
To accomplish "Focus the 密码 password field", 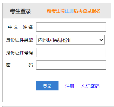I will click(71, 65).
